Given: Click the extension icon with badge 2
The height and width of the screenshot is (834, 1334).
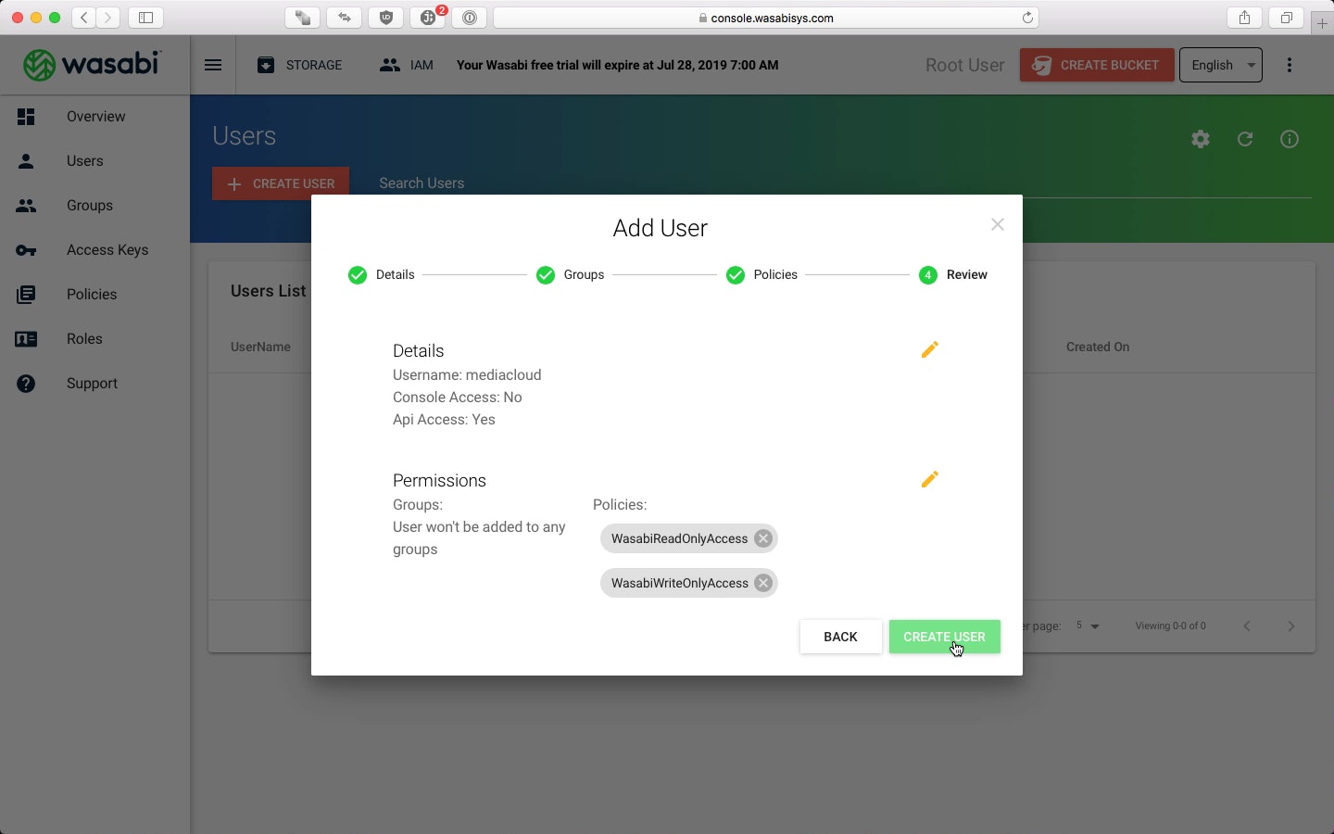Looking at the screenshot, I should click(x=429, y=18).
